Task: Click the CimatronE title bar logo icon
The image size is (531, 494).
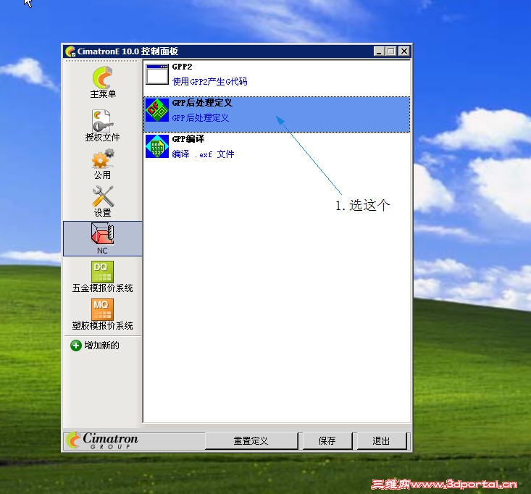Action: click(x=70, y=51)
